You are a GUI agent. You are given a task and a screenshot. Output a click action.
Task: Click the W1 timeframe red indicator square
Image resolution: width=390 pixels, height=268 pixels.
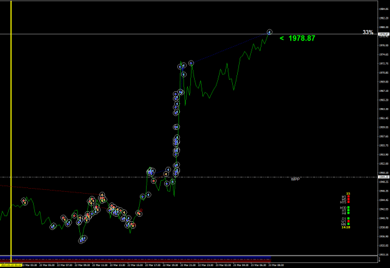click(x=348, y=221)
